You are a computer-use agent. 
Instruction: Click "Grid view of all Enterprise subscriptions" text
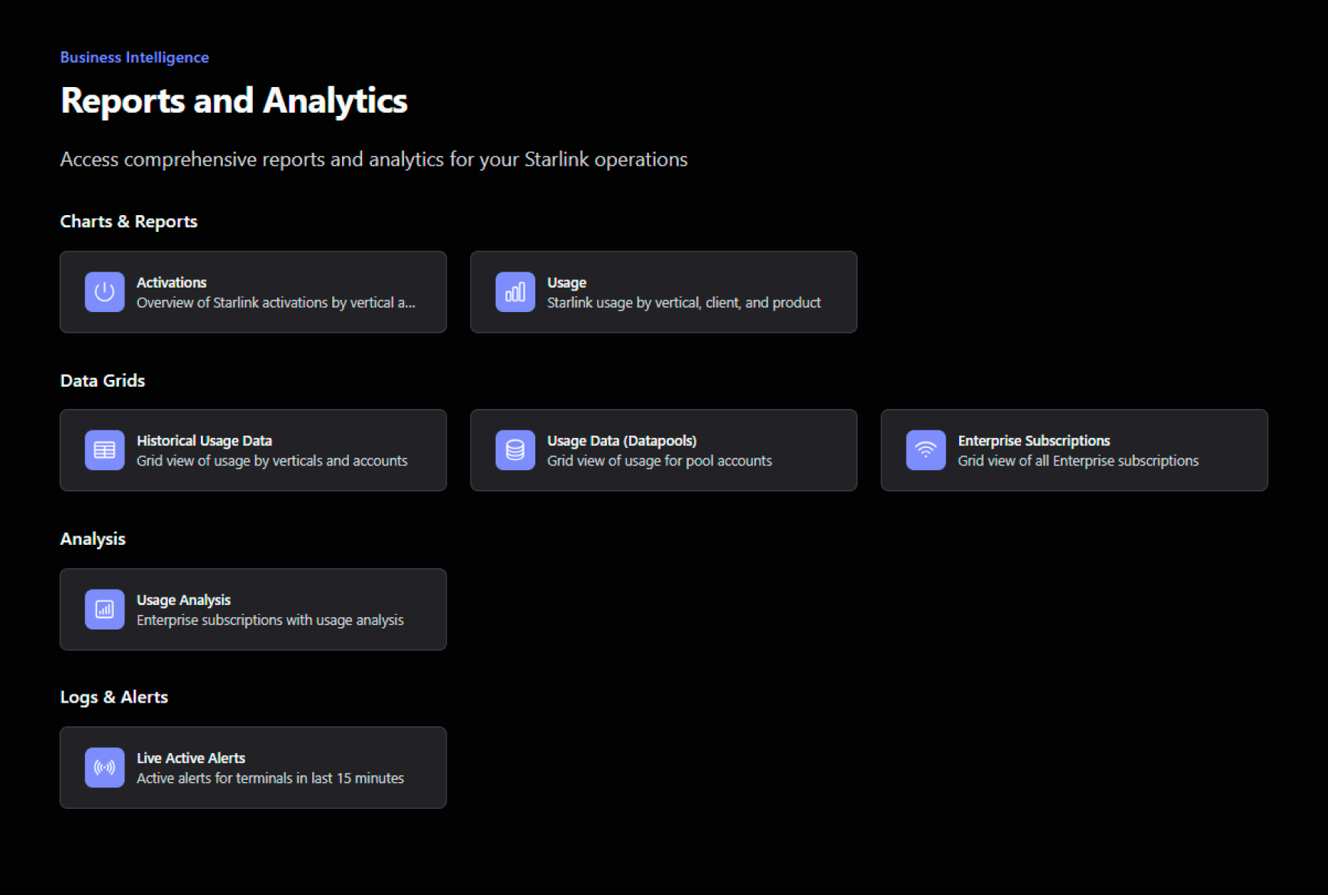[x=1078, y=461]
